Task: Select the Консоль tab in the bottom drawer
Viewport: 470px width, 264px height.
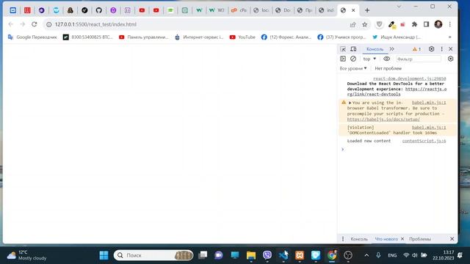Action: (359, 239)
